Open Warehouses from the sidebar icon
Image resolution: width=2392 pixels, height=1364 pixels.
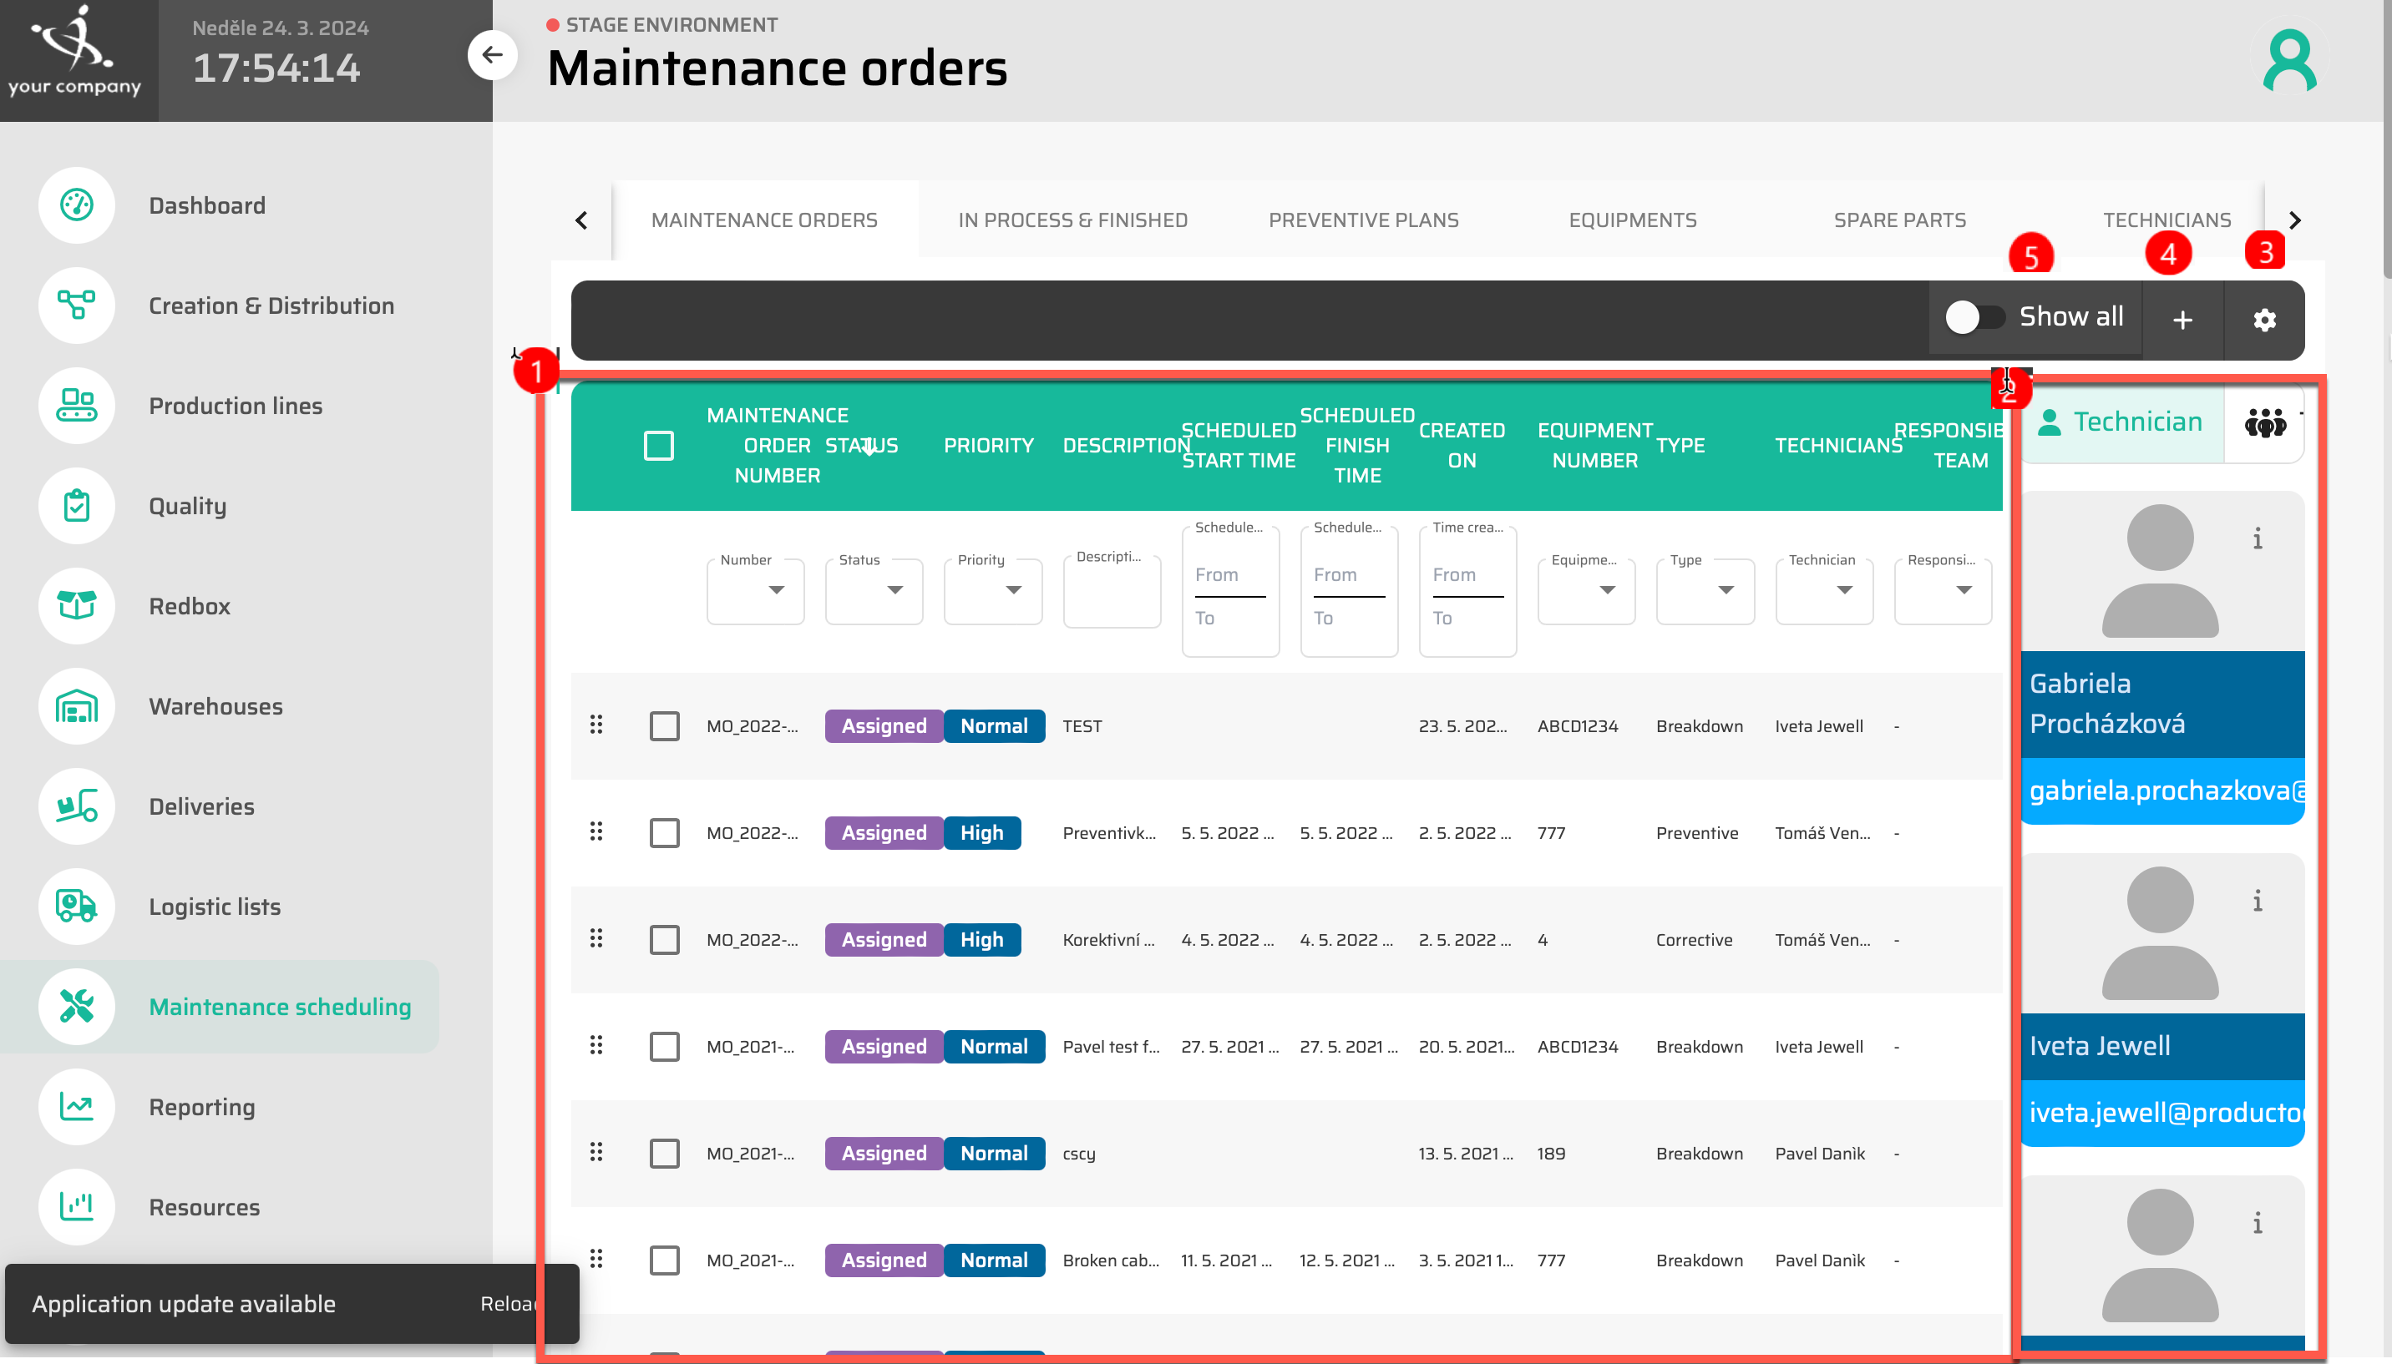click(77, 706)
